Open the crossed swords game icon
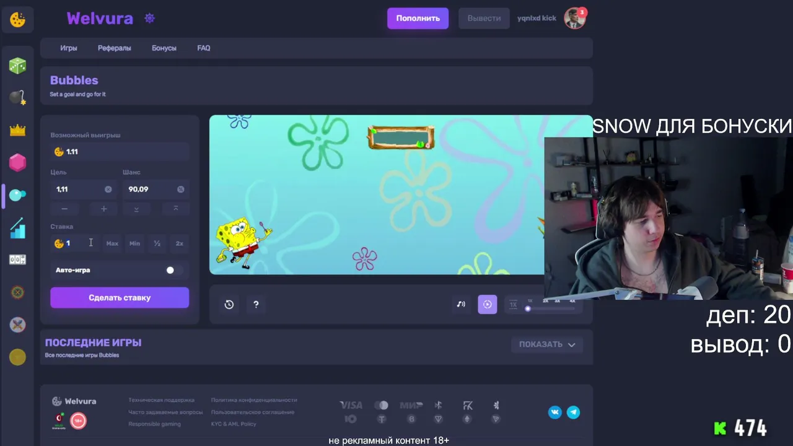 tap(17, 325)
